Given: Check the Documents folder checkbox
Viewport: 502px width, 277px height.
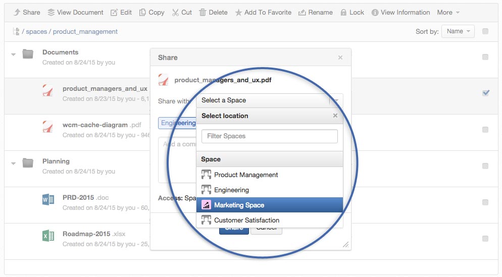Looking at the screenshot, I should [485, 57].
